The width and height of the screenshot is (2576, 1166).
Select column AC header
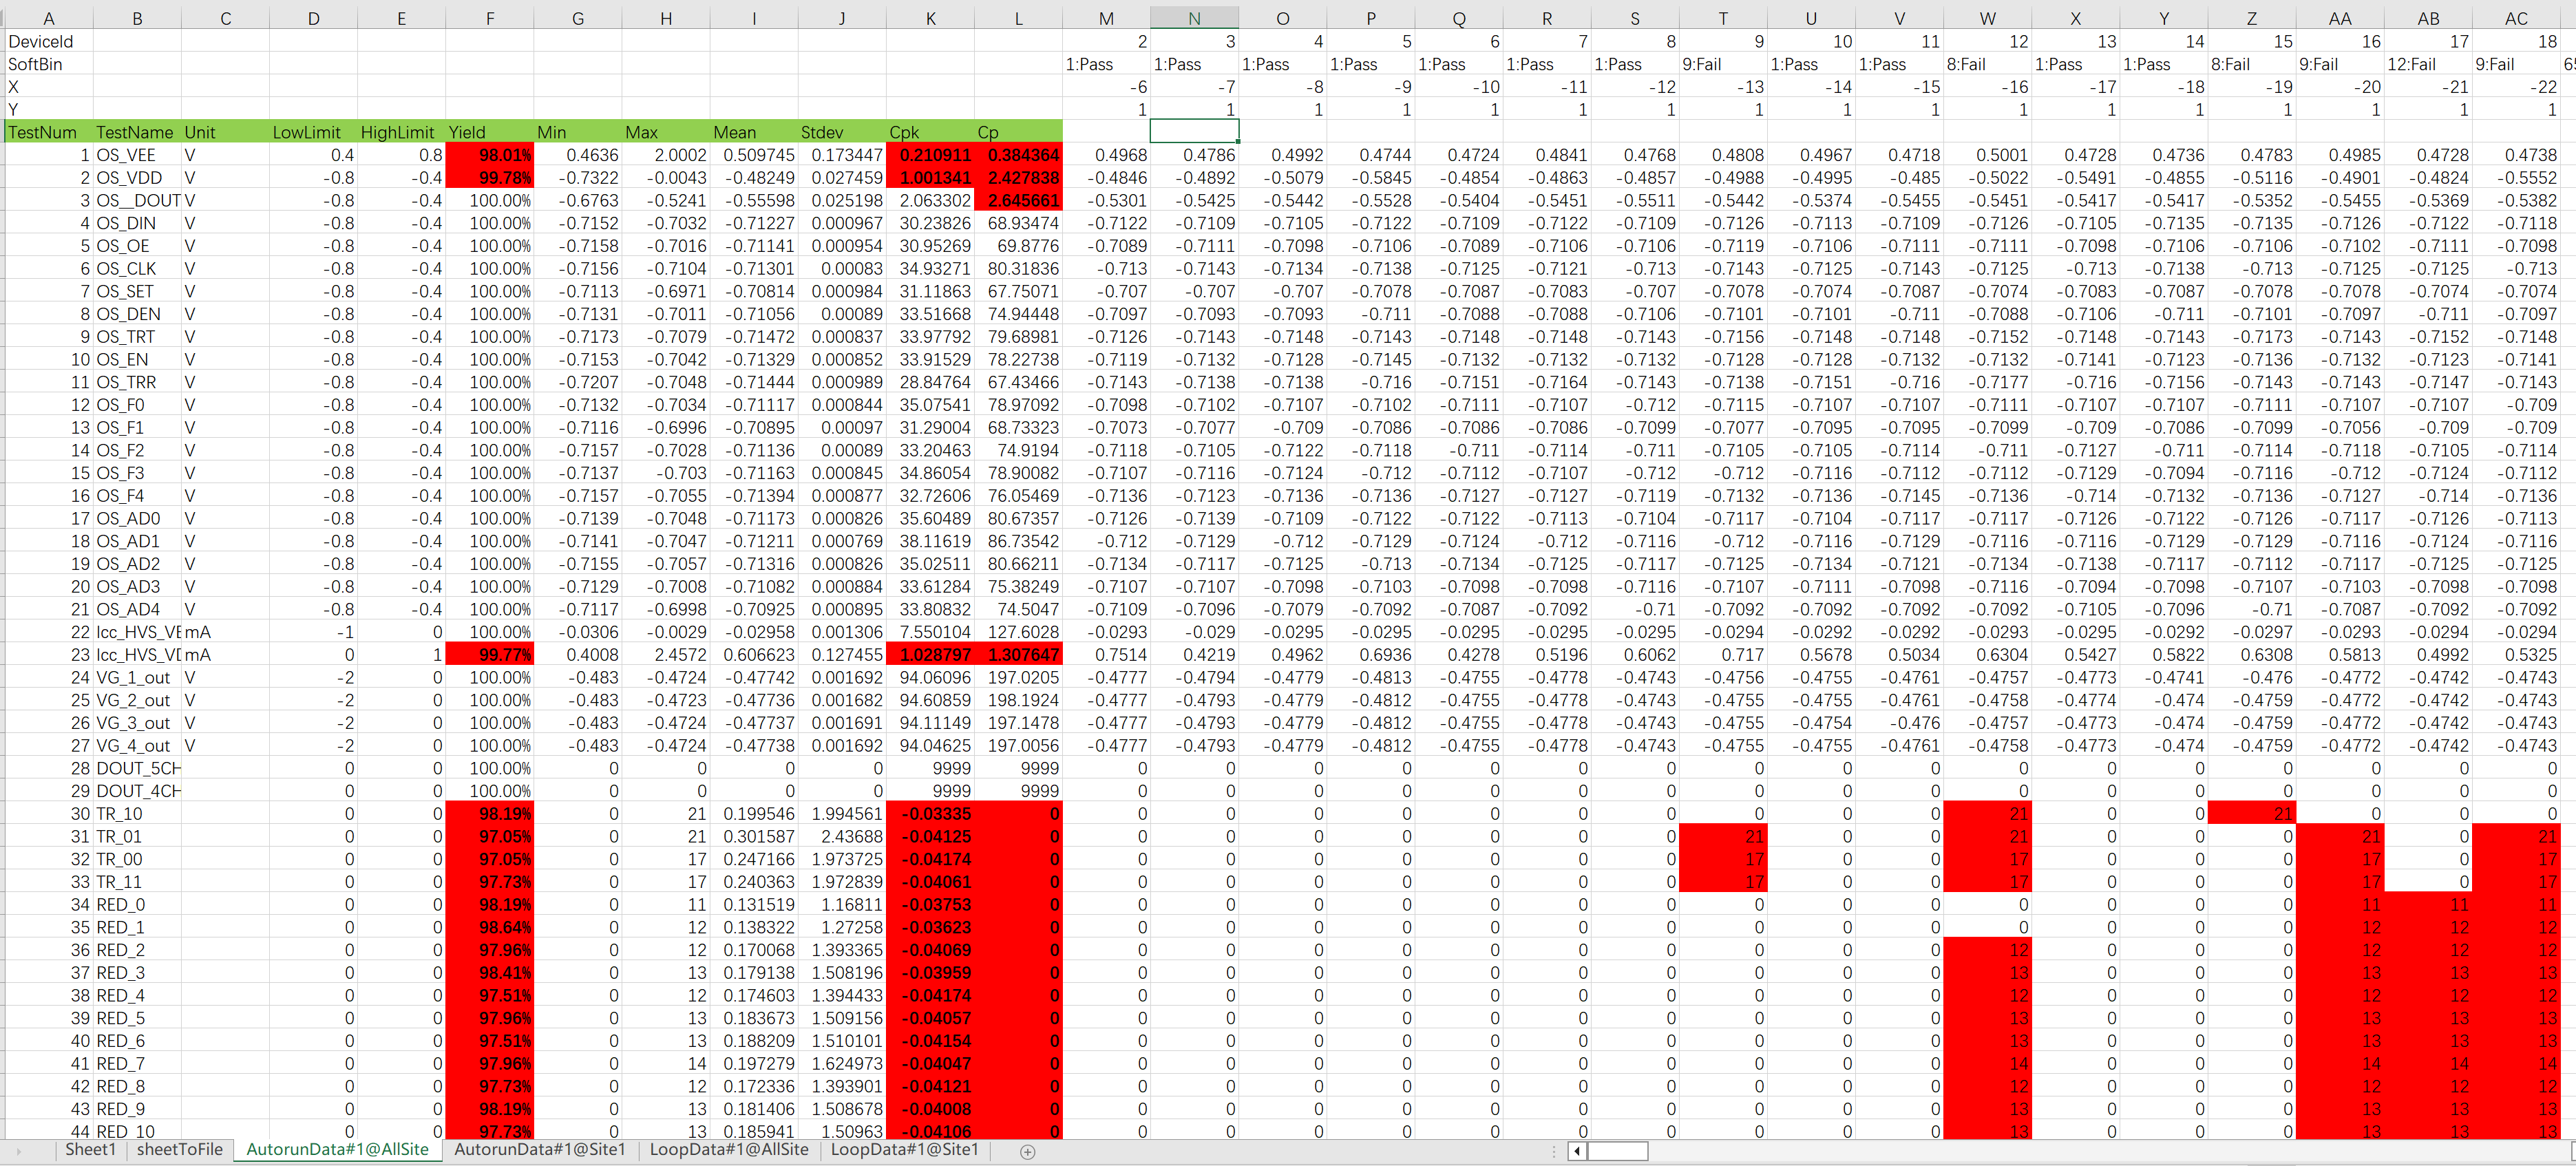[x=2516, y=18]
